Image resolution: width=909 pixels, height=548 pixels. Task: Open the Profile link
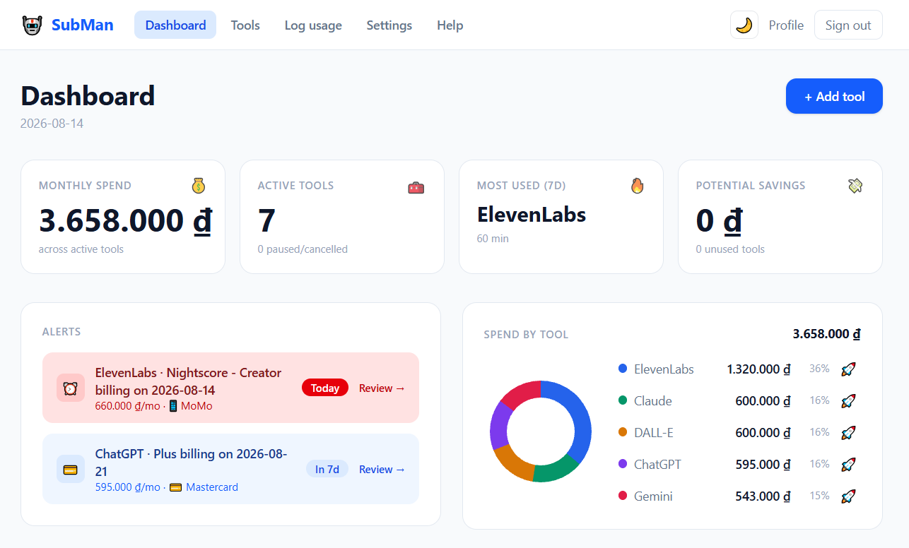(786, 25)
